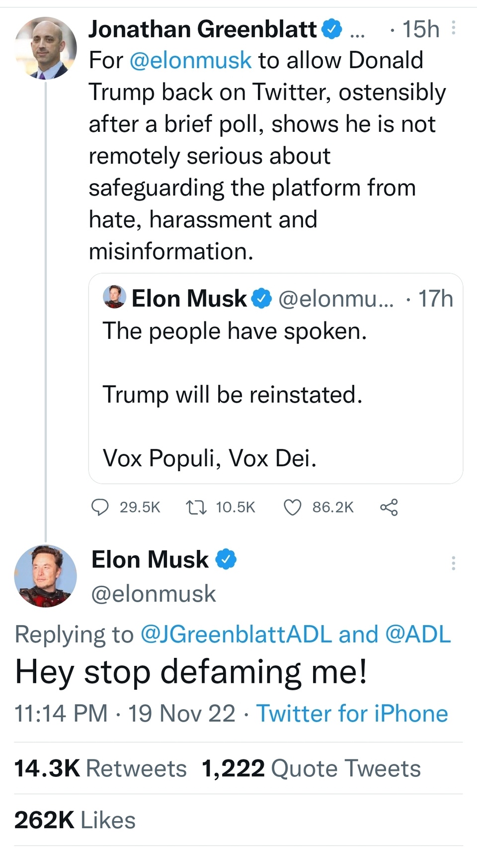The width and height of the screenshot is (477, 849).
Task: Open the @JGreenblattADL reply-to link
Action: point(236,635)
